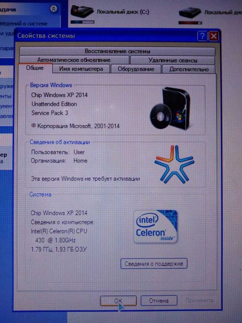Image resolution: width=242 pixels, height=323 pixels.
Task: Collapse the tasks panel chevron in Explorer
Action: pyautogui.click(x=53, y=9)
